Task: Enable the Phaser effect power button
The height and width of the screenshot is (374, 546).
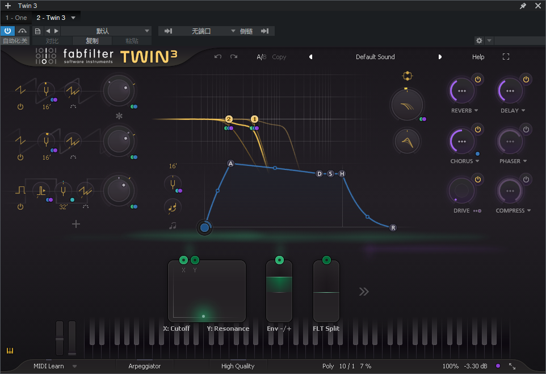Action: 526,130
